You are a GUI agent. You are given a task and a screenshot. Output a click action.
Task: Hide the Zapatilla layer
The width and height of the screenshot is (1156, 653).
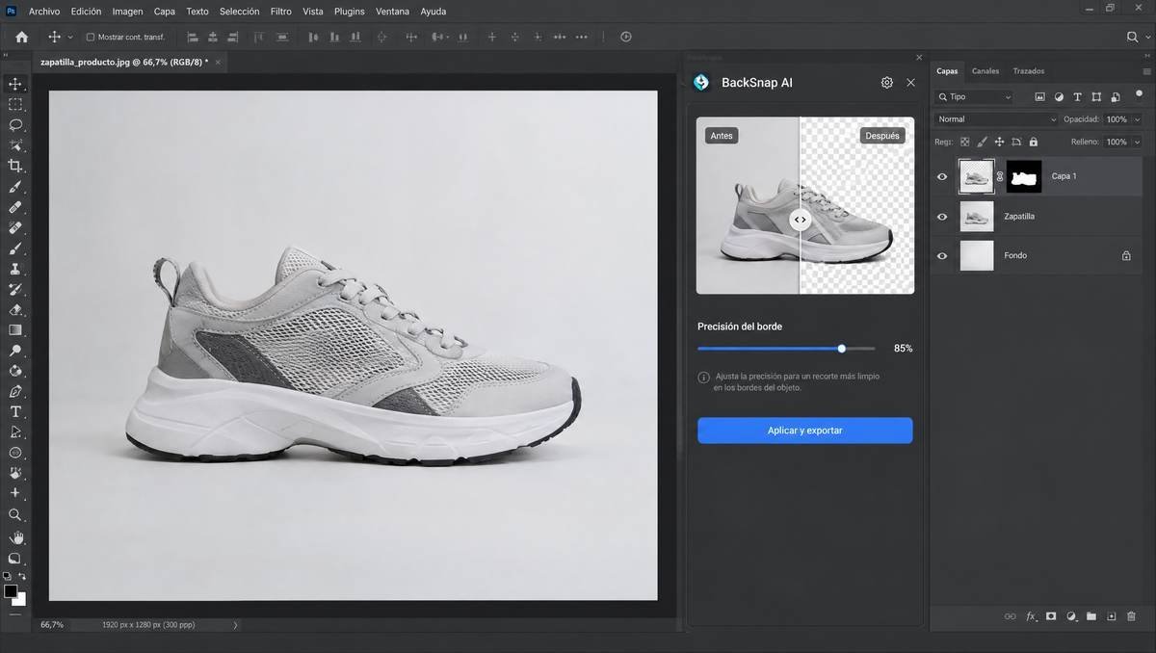coord(942,217)
